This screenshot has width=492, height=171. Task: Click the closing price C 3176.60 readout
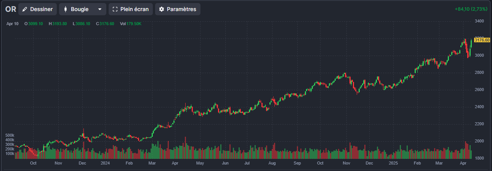pyautogui.click(x=105, y=24)
